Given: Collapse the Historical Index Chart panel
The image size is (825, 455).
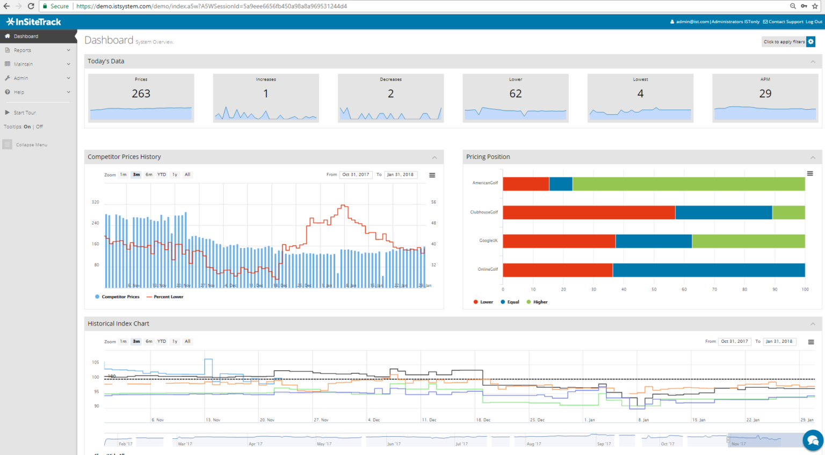Looking at the screenshot, I should (813, 323).
